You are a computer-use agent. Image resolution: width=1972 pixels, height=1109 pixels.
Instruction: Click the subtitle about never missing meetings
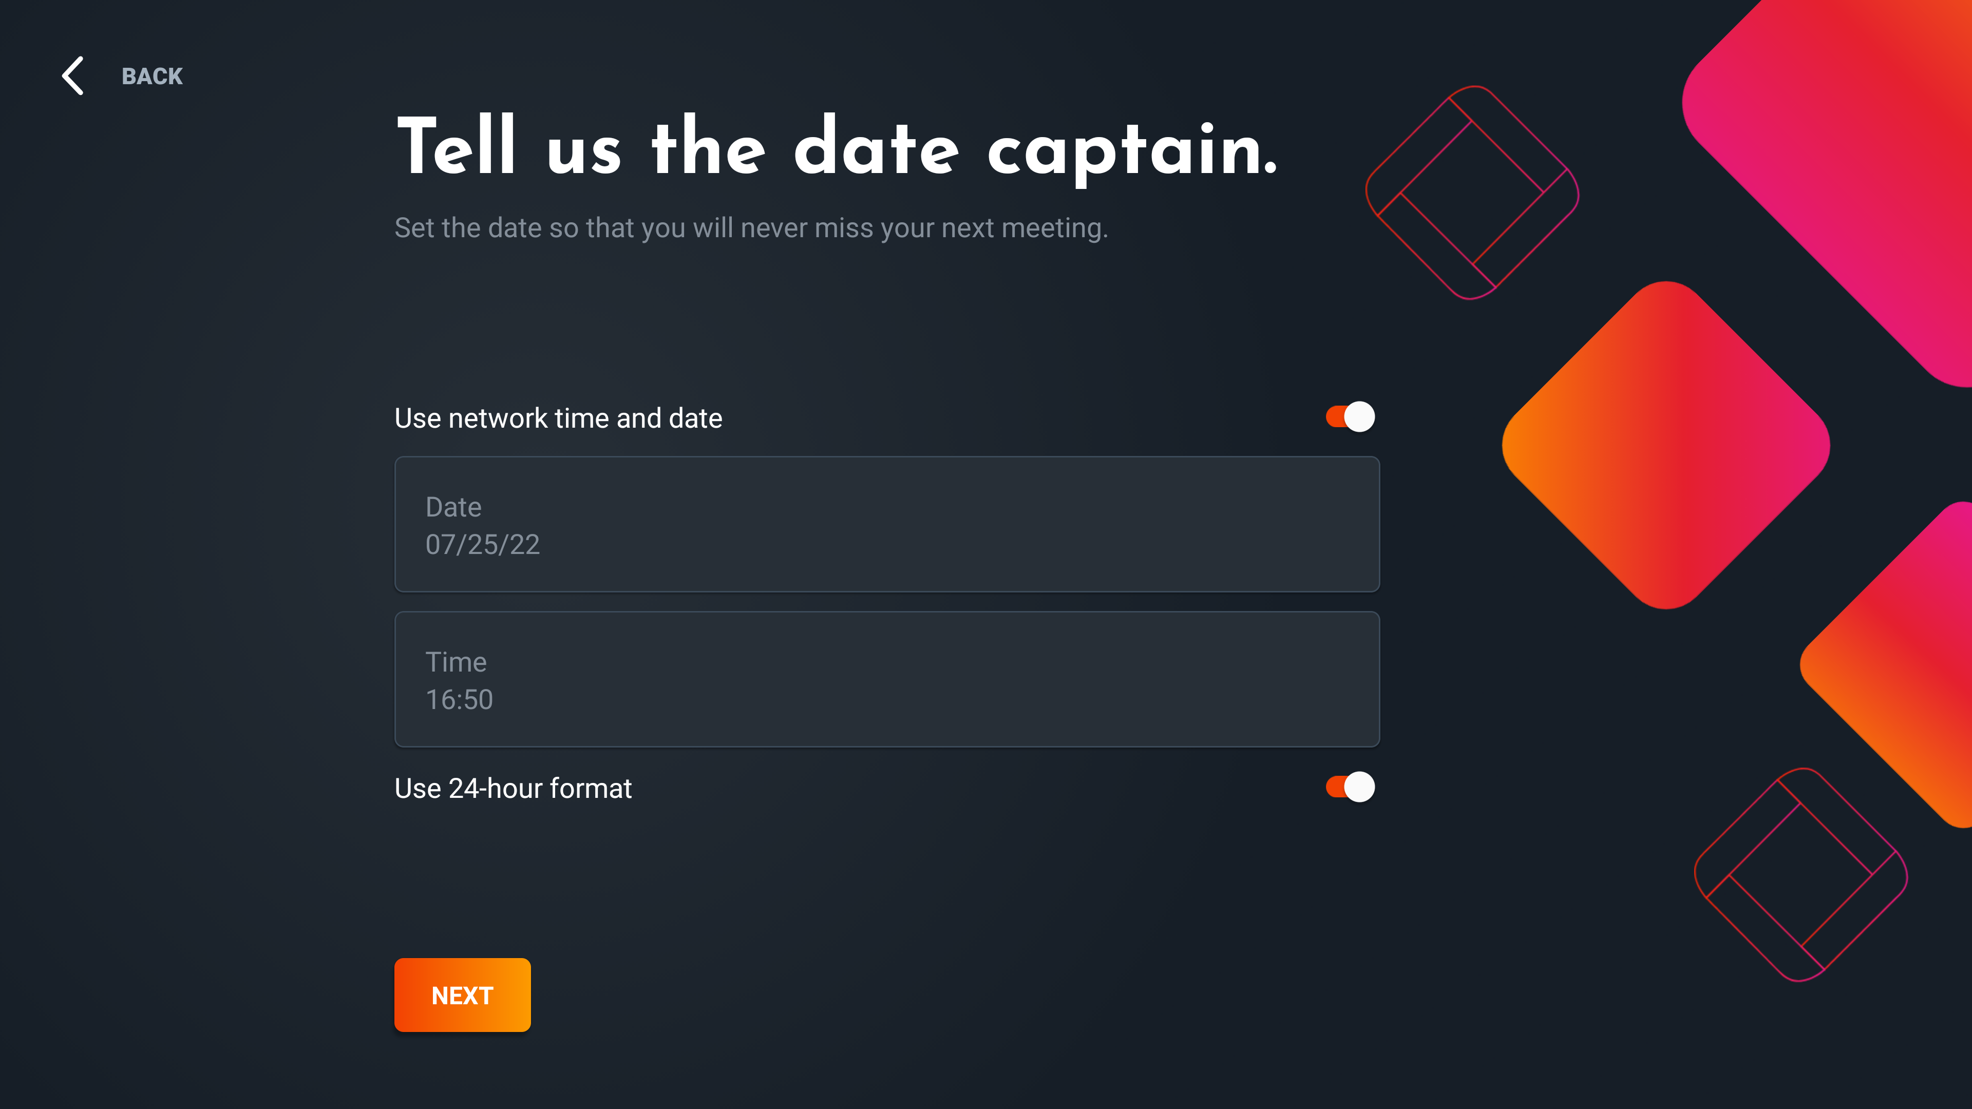coord(751,228)
